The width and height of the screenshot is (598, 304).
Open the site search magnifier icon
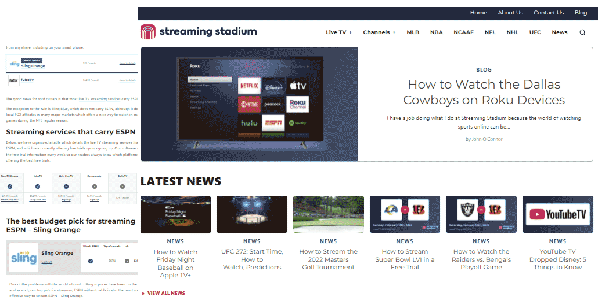point(582,32)
